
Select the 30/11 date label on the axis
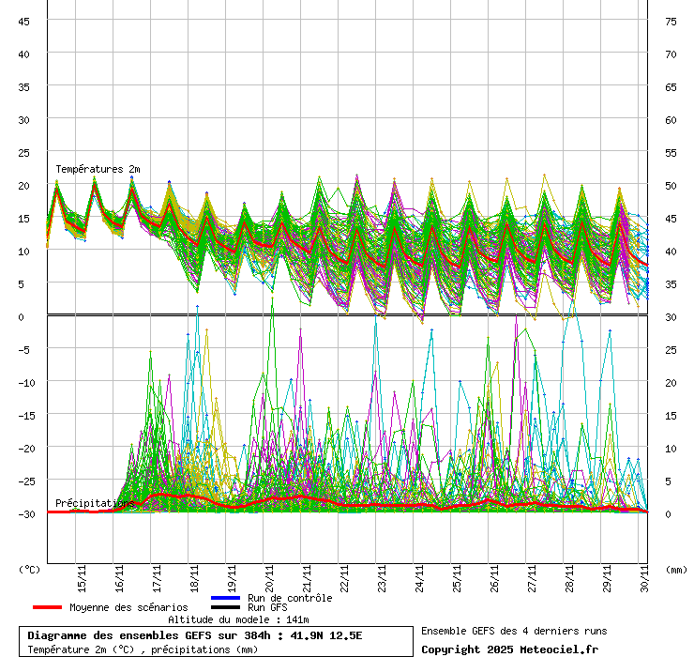tap(643, 573)
